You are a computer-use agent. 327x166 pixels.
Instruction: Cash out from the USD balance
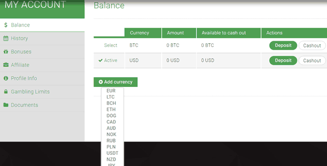[x=312, y=61]
